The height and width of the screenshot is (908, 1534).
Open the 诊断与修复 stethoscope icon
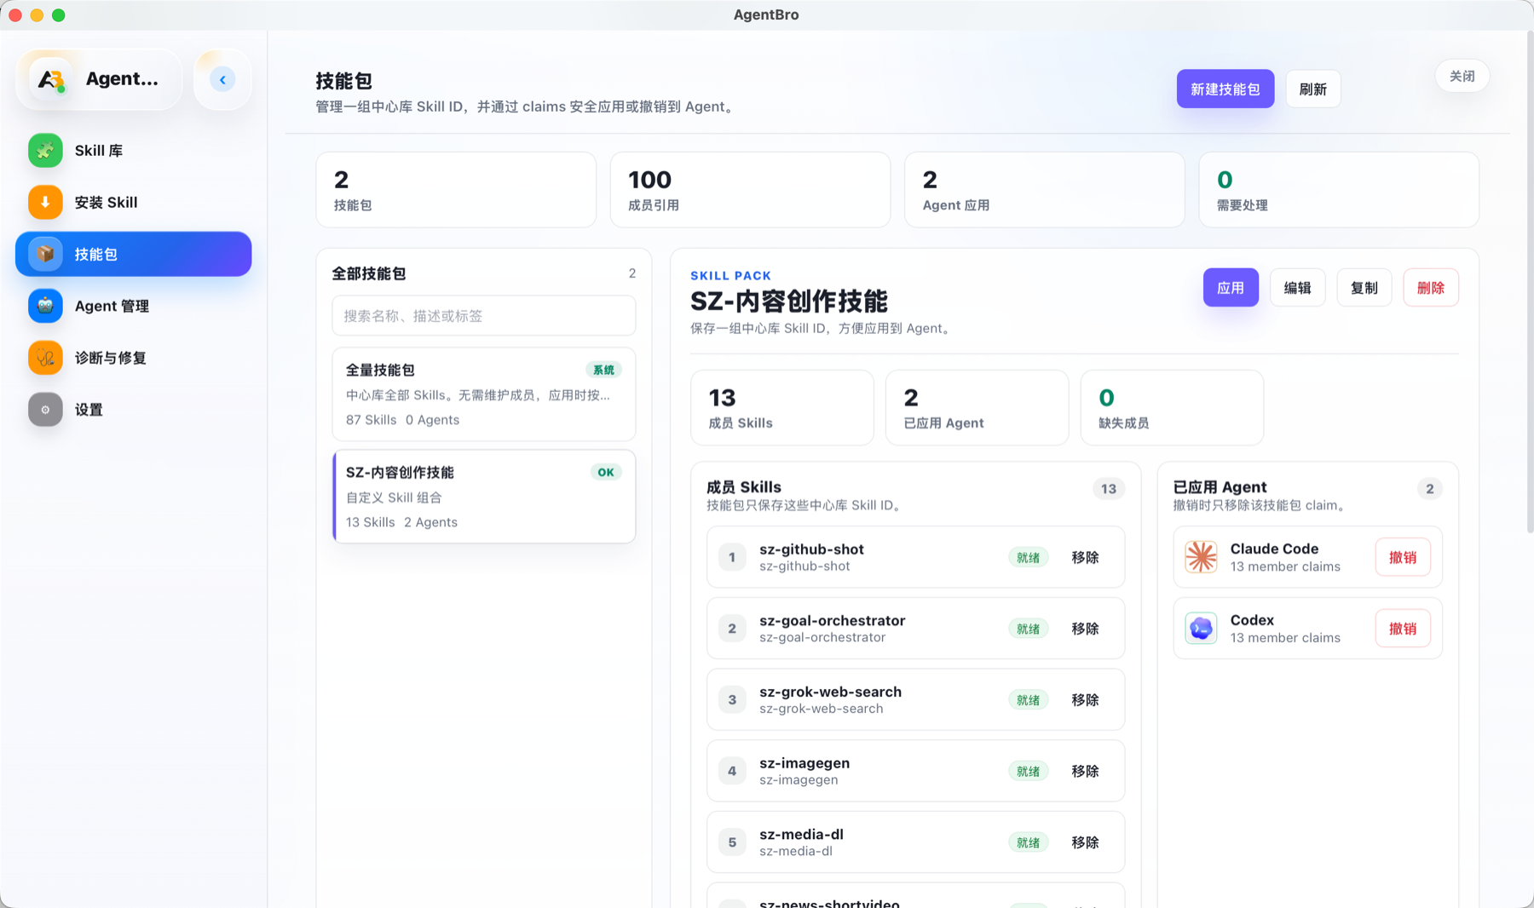(x=45, y=358)
